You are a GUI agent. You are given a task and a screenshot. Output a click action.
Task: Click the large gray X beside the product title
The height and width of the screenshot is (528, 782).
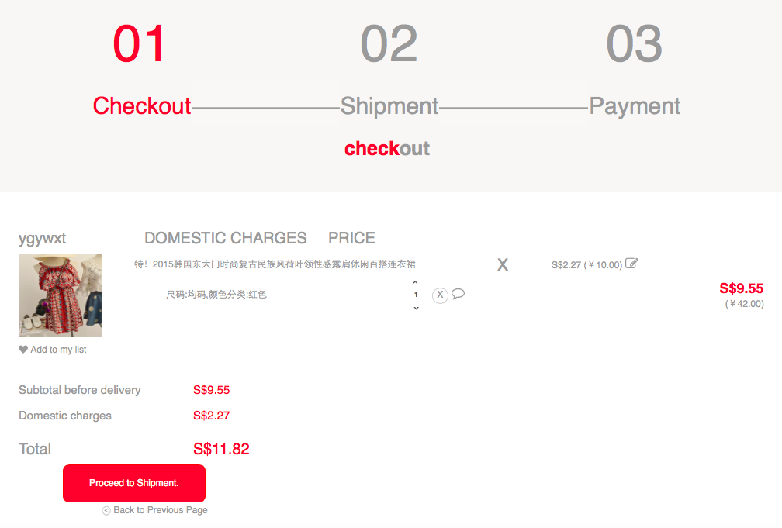(x=503, y=264)
